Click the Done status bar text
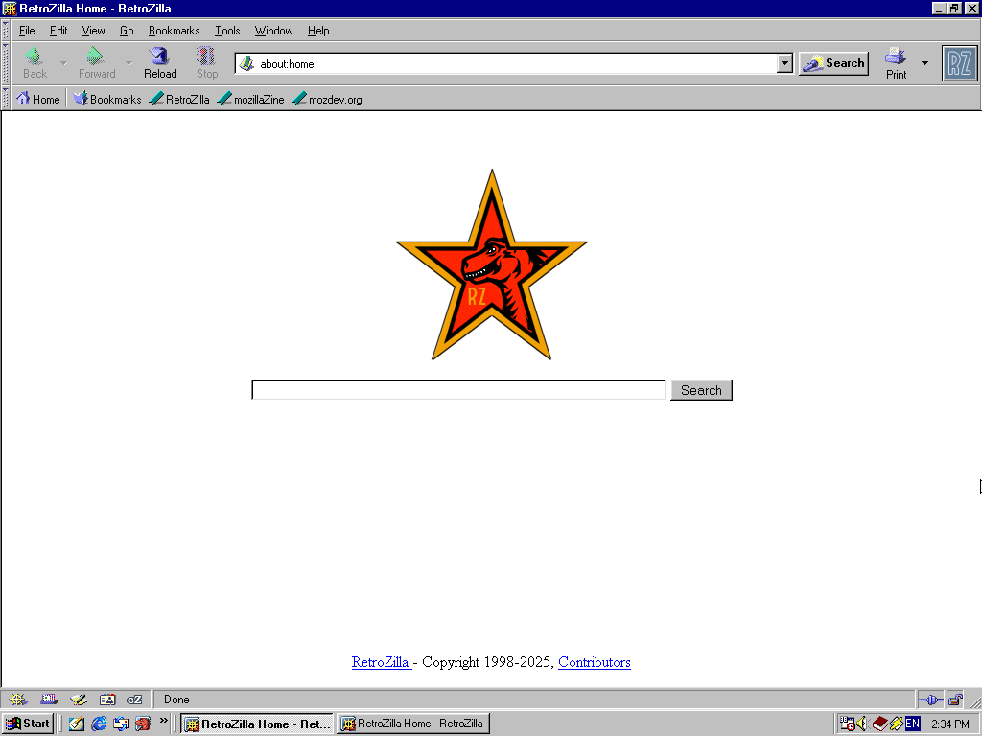The height and width of the screenshot is (736, 982). [x=176, y=699]
